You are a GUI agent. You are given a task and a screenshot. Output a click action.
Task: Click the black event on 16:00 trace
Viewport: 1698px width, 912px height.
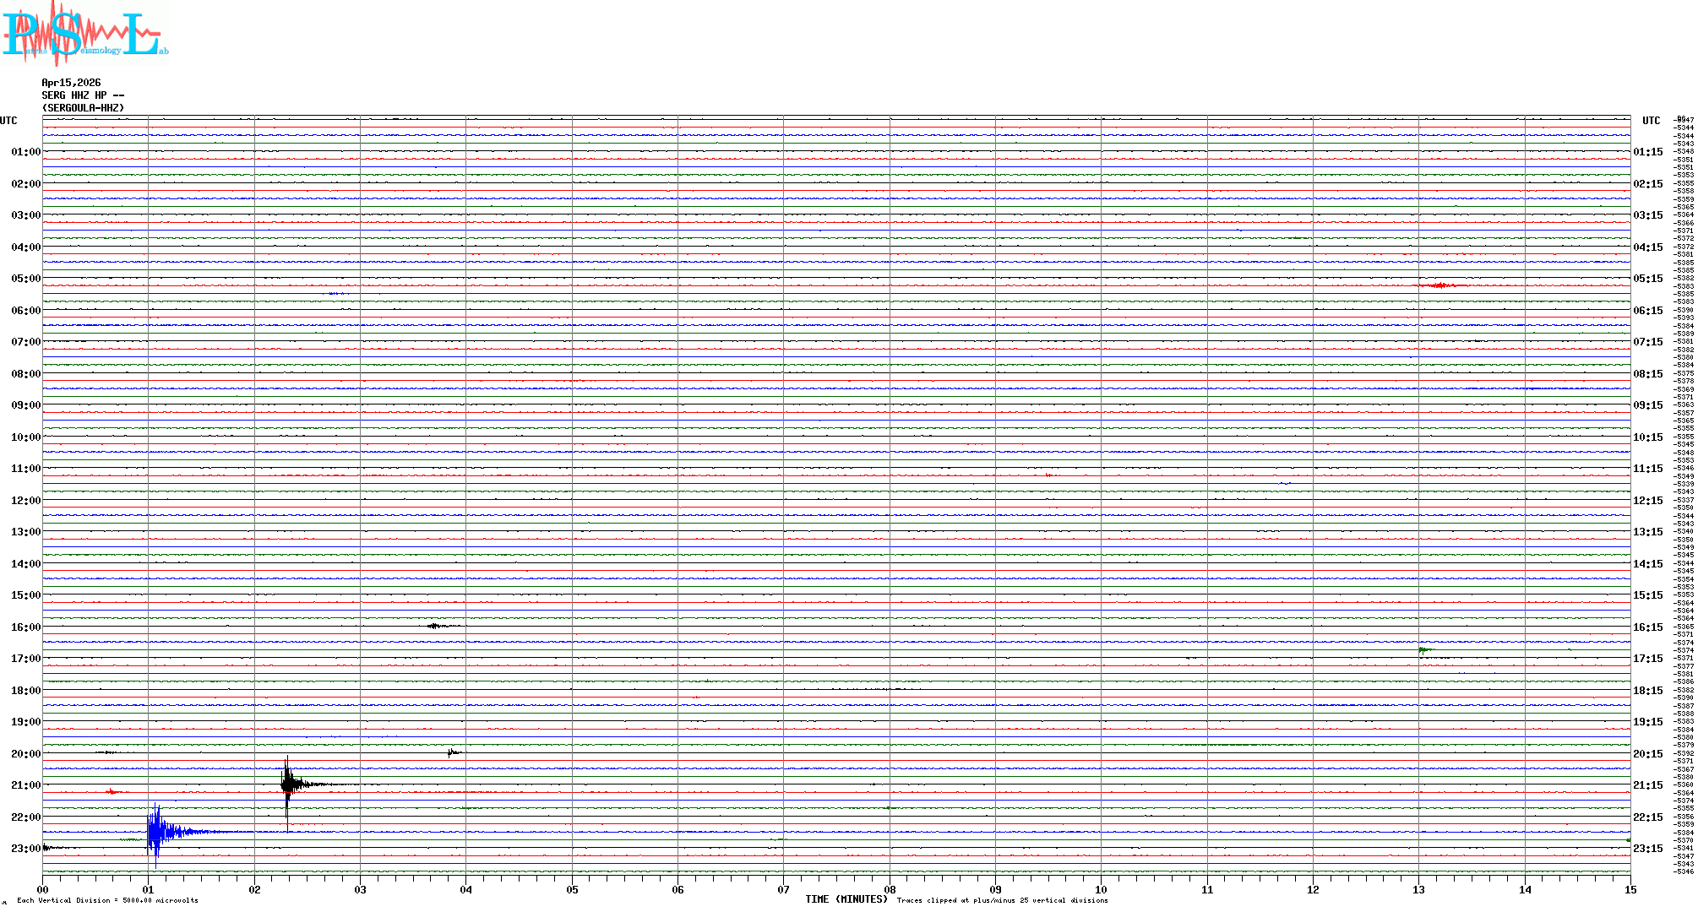pyautogui.click(x=437, y=626)
